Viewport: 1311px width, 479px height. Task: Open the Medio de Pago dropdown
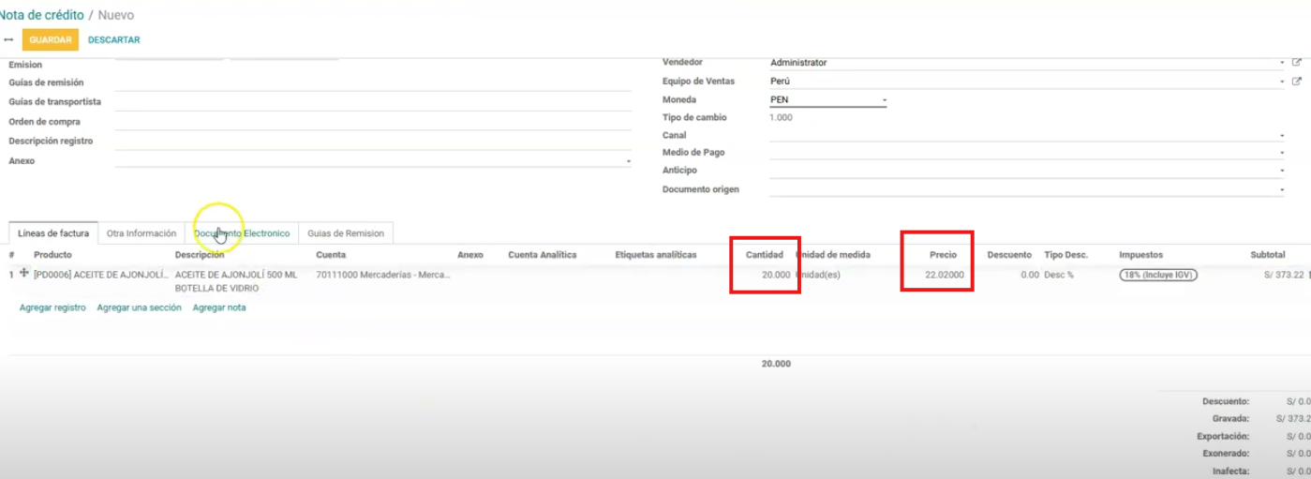[x=1281, y=153]
